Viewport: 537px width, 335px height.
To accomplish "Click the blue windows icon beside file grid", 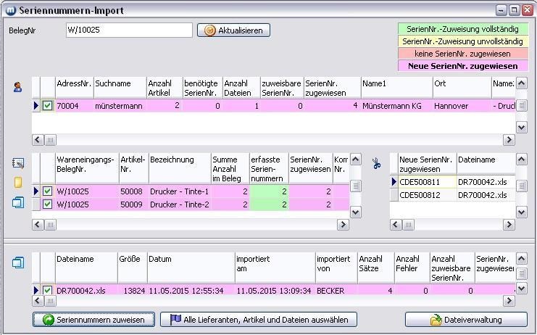I will click(18, 262).
